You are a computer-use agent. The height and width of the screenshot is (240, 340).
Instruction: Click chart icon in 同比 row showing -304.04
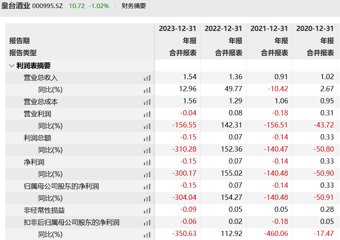147,199
